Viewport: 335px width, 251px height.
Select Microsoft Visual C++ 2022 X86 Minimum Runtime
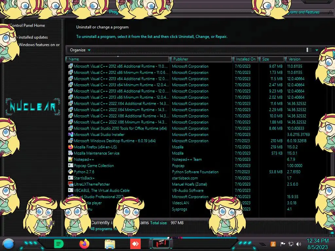pos(120,122)
